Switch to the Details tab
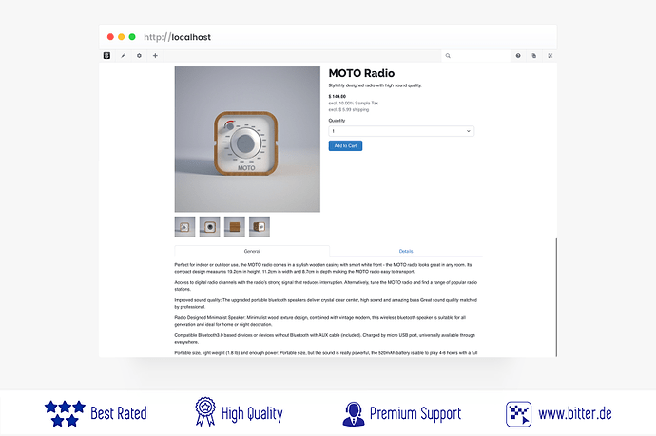656x436 pixels. click(406, 251)
